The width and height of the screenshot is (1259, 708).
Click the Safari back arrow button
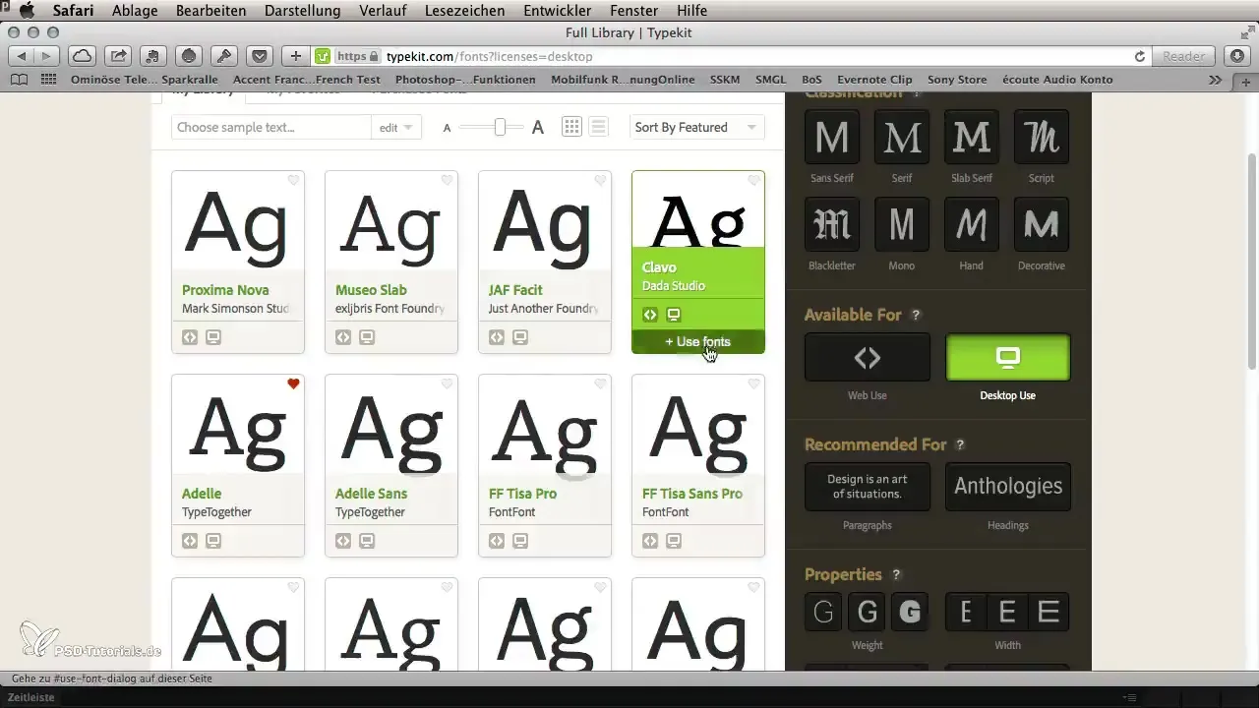click(23, 56)
